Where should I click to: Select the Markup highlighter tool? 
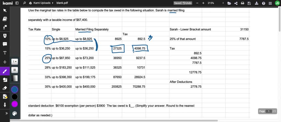(5, 36)
